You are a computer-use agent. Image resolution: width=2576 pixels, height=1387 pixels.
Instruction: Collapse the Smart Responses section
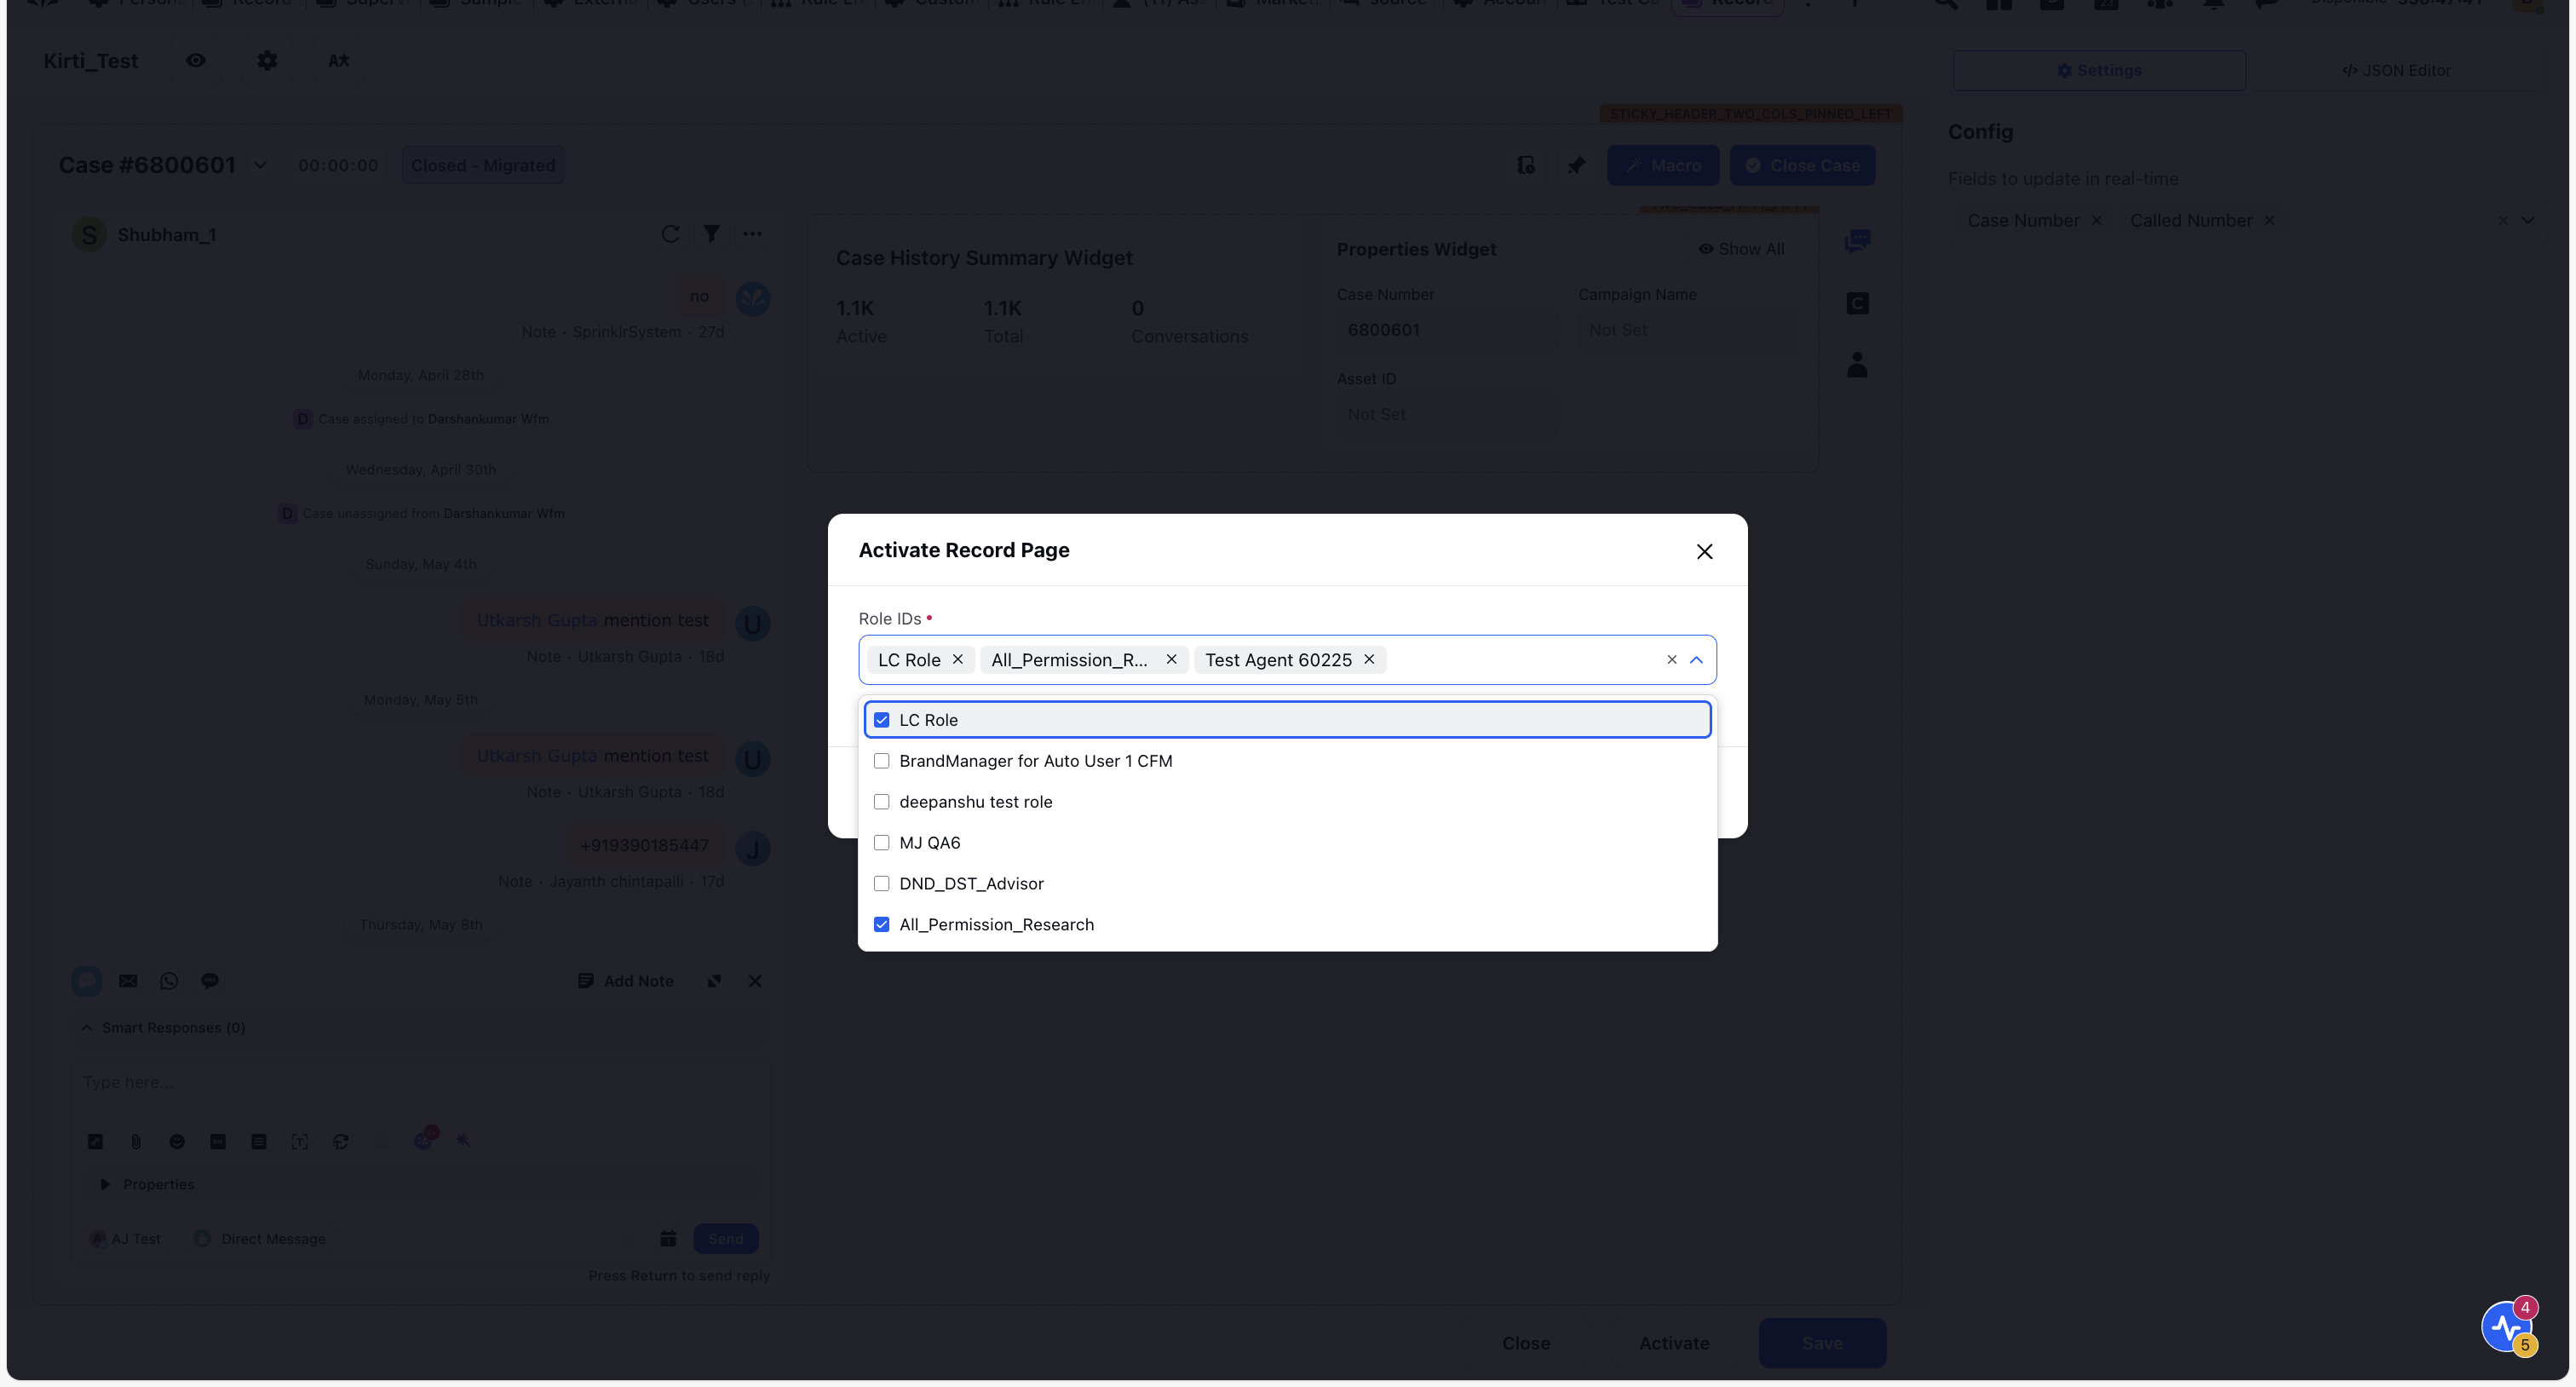coord(87,1028)
